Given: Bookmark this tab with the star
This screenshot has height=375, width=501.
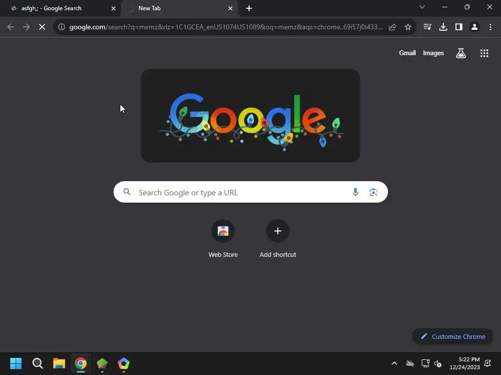Looking at the screenshot, I should pos(408,27).
